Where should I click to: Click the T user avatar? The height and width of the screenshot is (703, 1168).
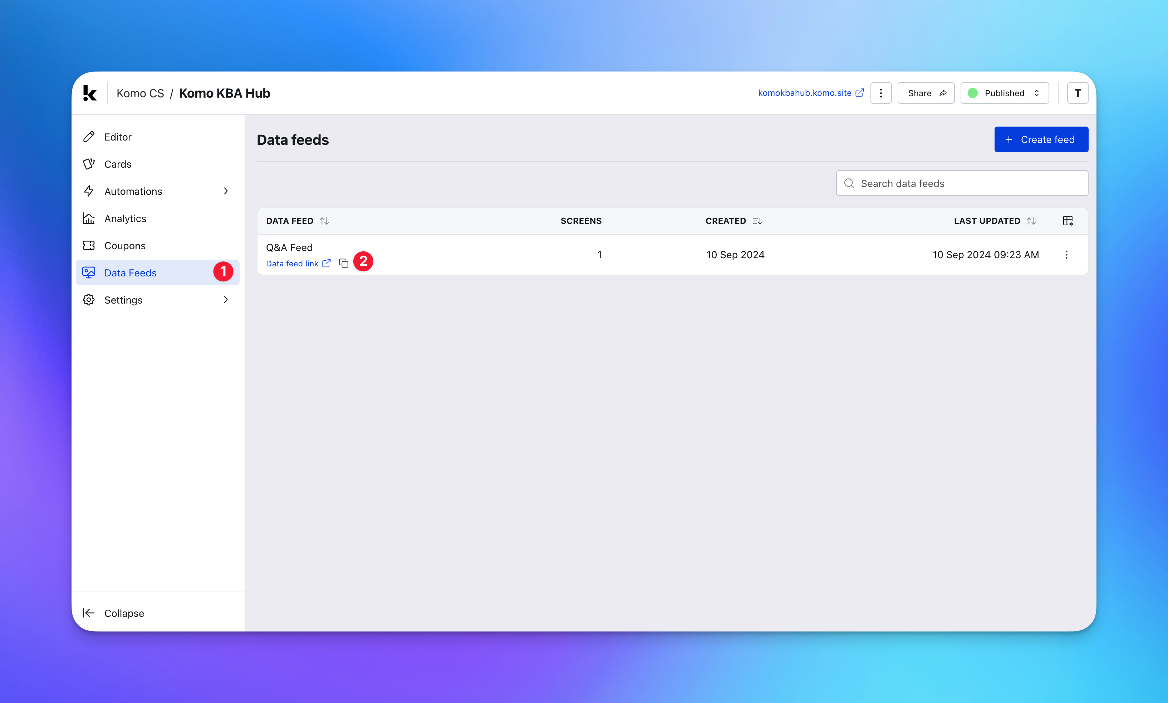[x=1077, y=93]
